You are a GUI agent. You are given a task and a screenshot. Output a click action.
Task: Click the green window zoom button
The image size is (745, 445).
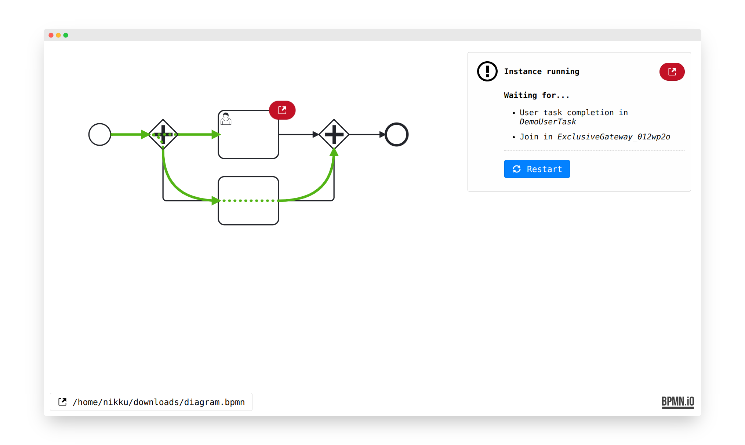(66, 35)
